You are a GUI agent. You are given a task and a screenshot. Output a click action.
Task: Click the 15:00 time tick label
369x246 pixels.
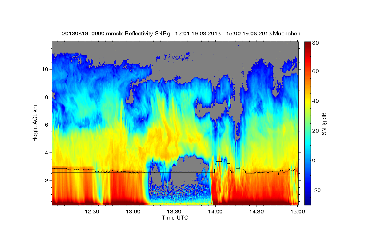tap(297, 212)
